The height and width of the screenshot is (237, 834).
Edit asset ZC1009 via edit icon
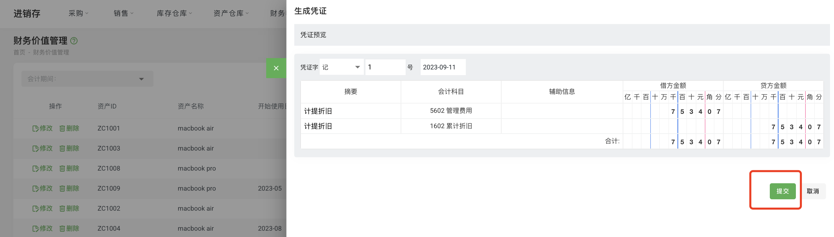coord(36,189)
